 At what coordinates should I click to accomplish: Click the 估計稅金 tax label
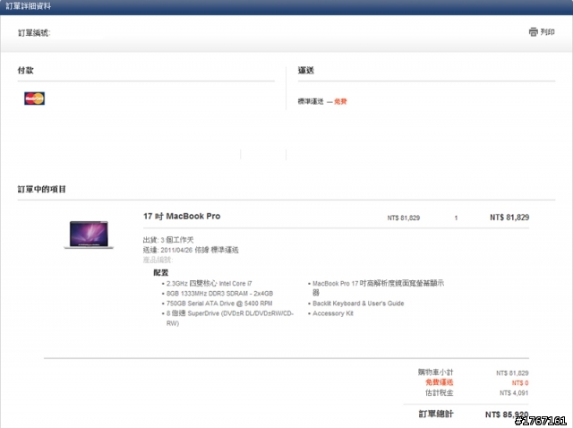click(x=440, y=392)
